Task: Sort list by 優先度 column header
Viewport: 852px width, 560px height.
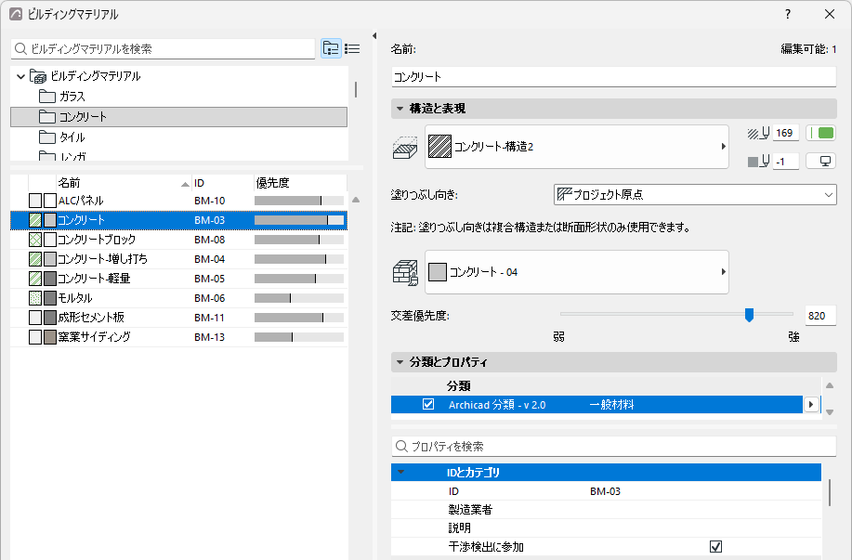Action: 300,183
